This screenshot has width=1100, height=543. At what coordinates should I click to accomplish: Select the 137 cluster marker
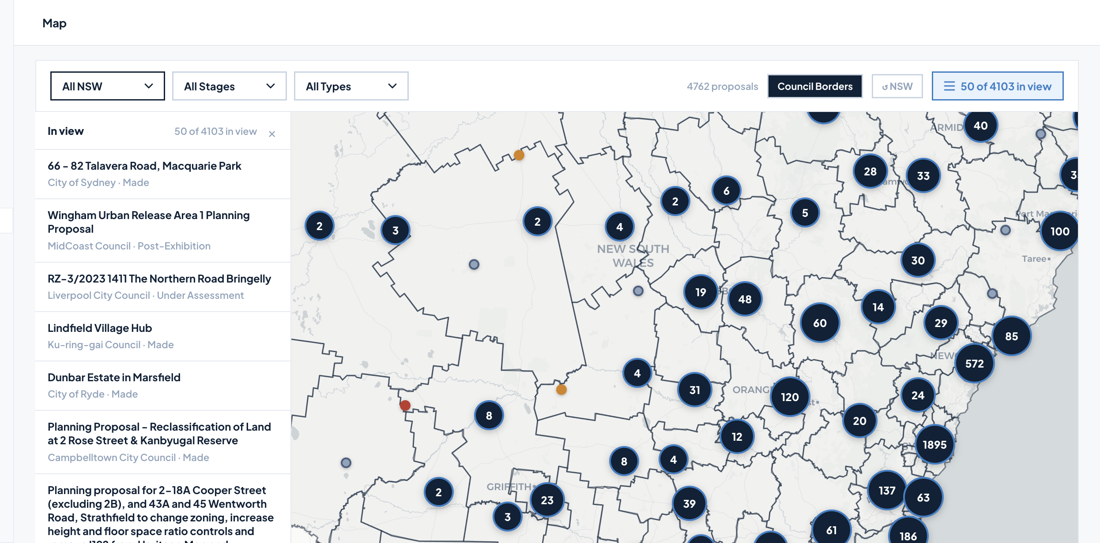(x=887, y=490)
